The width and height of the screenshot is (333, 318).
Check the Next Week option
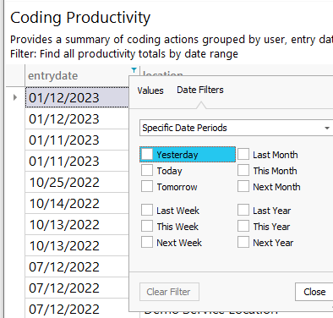(147, 242)
